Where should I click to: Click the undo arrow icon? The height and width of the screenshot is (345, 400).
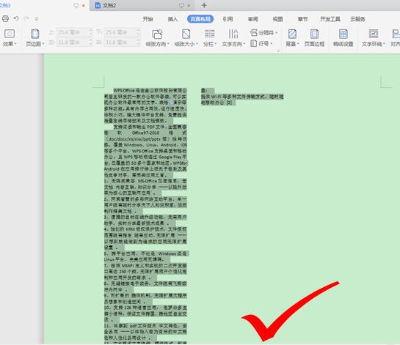pyautogui.click(x=16, y=18)
